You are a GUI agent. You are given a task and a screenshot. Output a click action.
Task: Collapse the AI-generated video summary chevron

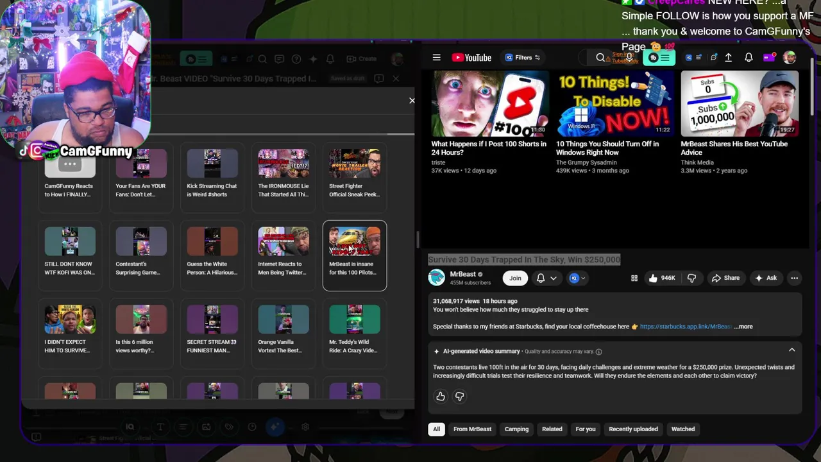coord(792,350)
